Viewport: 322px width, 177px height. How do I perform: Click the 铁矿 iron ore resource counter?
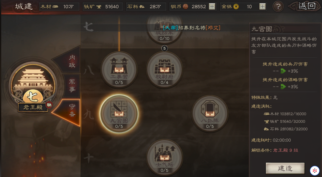103,7
